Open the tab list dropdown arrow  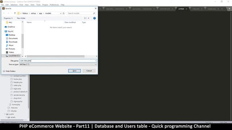pos(229,9)
